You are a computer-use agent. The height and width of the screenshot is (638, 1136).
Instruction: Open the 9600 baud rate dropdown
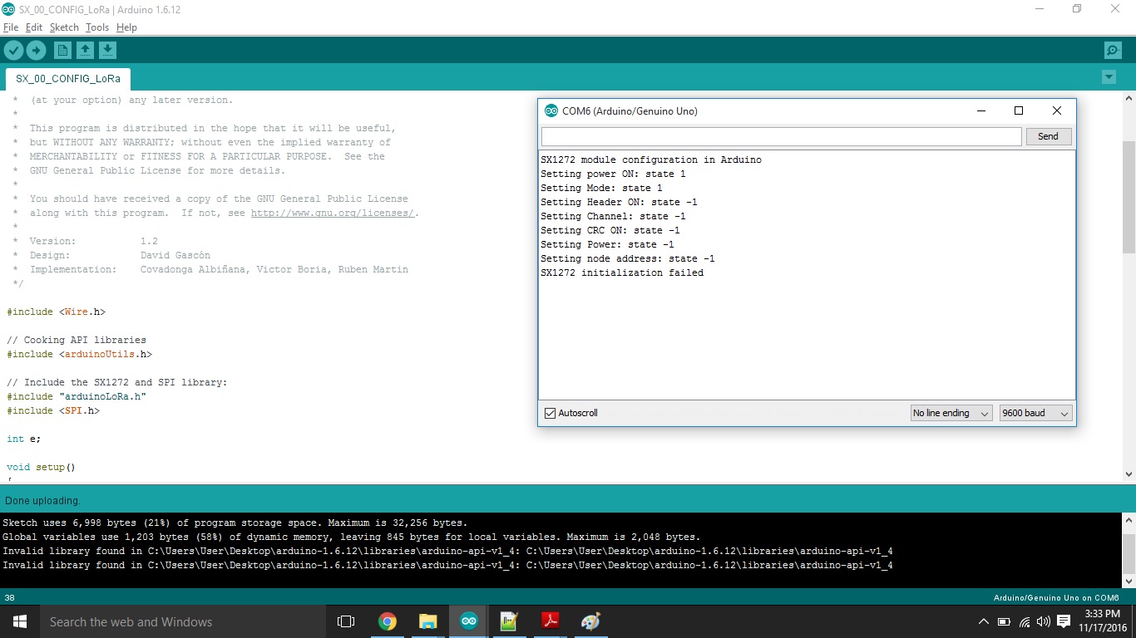coord(1035,413)
